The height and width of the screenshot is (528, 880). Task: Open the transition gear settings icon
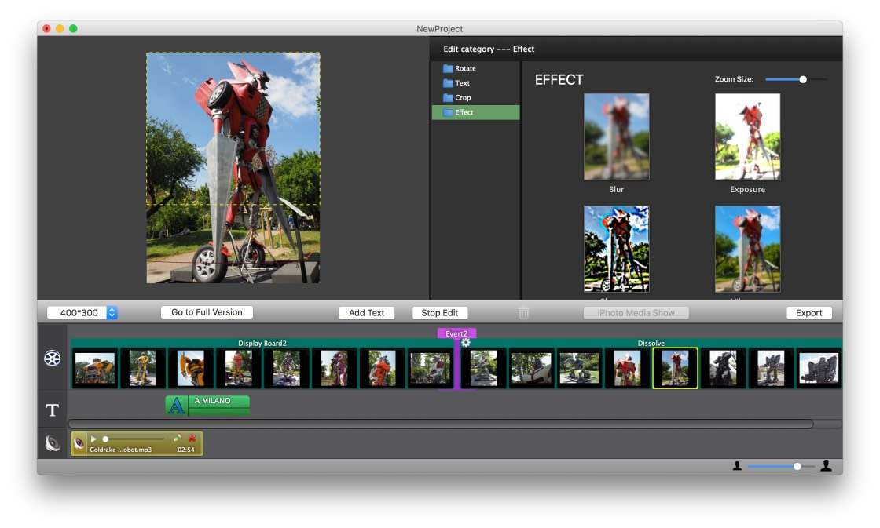[466, 342]
